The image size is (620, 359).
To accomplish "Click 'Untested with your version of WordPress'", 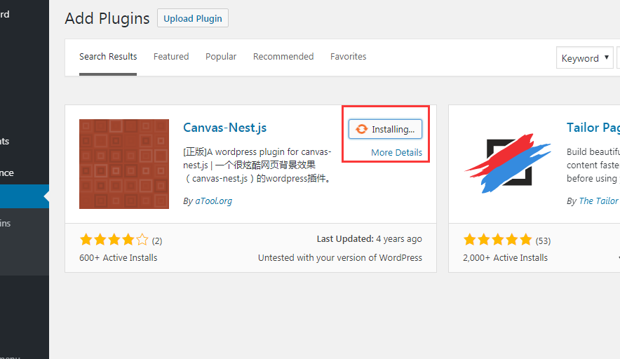I will (340, 258).
